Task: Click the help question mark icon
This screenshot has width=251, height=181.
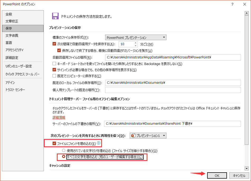Action: click(x=232, y=4)
